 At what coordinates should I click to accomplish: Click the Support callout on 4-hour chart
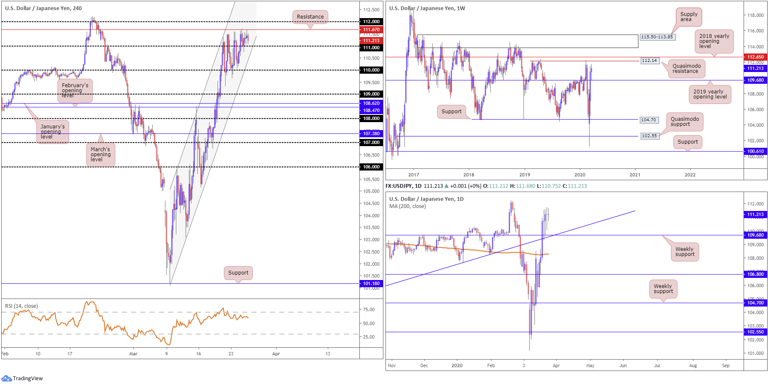click(238, 273)
